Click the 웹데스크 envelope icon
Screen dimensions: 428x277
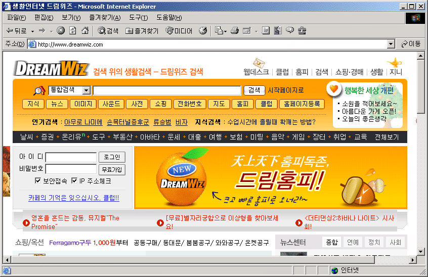point(259,63)
